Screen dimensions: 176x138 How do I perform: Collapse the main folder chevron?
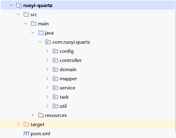click(26, 24)
